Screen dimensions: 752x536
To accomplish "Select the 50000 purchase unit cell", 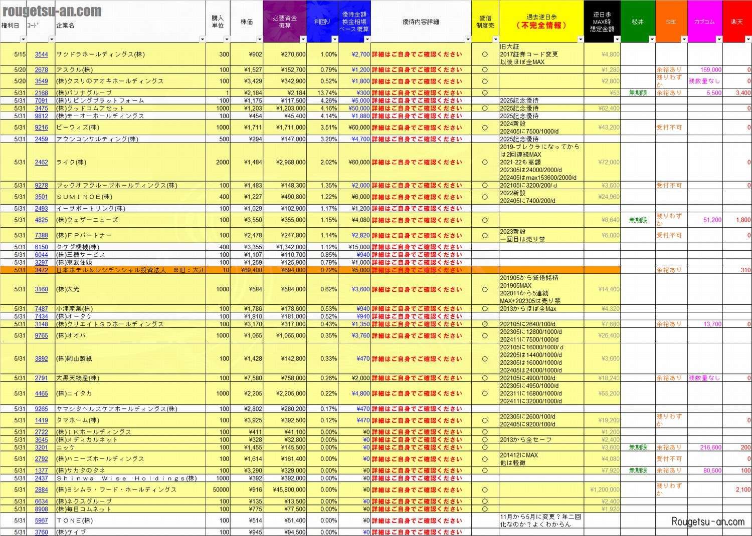I will (218, 489).
